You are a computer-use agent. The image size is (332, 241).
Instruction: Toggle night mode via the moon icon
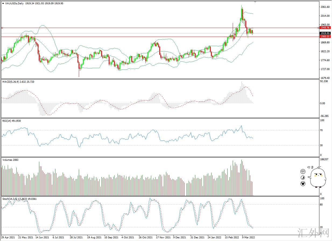click(x=303, y=177)
